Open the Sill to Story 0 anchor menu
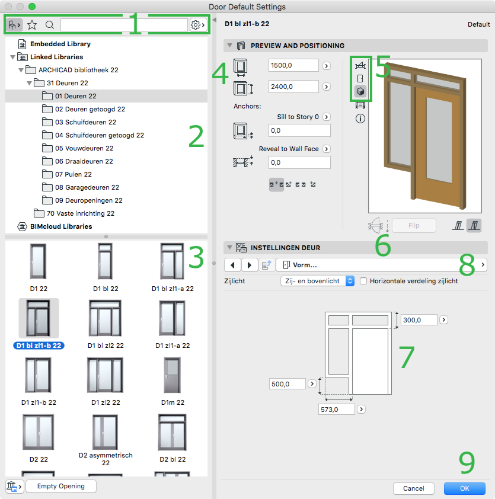Screen dimensions: 495x499 click(x=327, y=117)
